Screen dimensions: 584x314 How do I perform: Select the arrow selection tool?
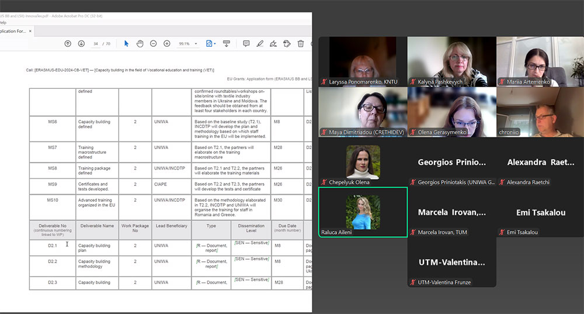coord(126,44)
